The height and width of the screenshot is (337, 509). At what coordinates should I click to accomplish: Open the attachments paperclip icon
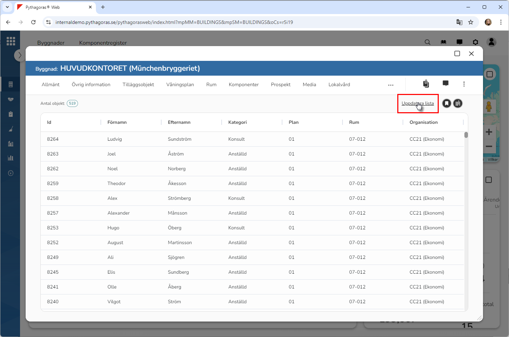426,84
